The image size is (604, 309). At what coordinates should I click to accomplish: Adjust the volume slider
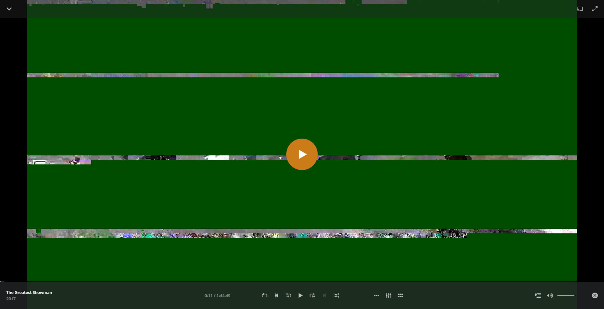566,295
